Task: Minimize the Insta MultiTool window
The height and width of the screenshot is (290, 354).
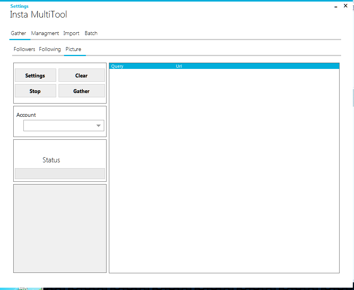Action: pyautogui.click(x=336, y=6)
